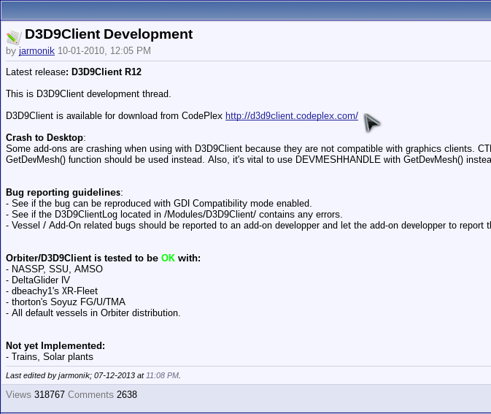Click the Last edited by jarmonik note
This screenshot has width=491, height=414.
[93, 375]
